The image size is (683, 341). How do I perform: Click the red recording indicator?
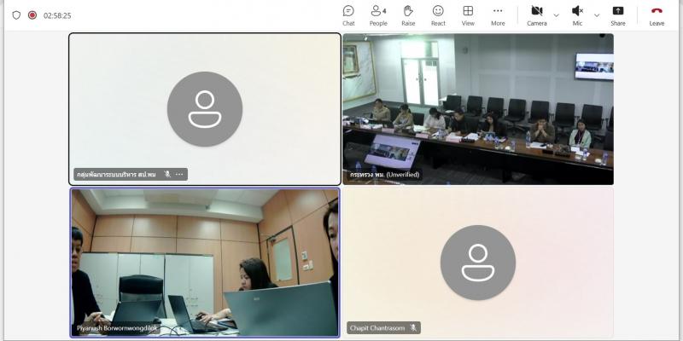pos(32,15)
